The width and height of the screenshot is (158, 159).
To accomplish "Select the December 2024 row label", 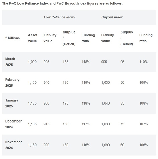I will 13,124.
